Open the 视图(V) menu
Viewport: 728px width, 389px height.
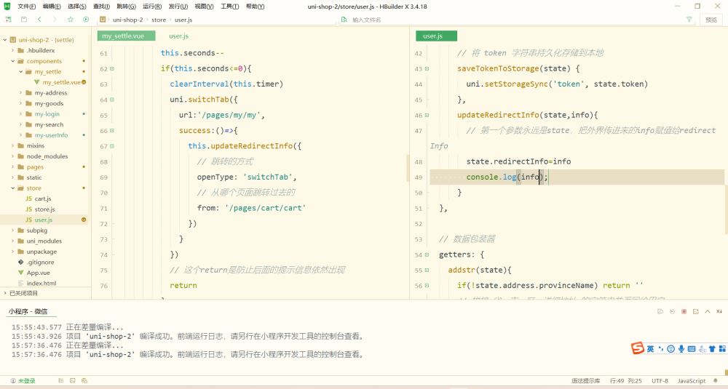204,7
